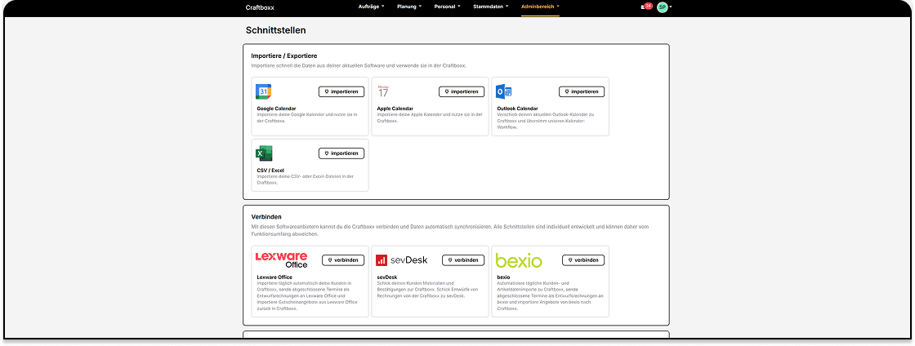
Task: Click the Outlook Calendar title text
Action: (518, 109)
